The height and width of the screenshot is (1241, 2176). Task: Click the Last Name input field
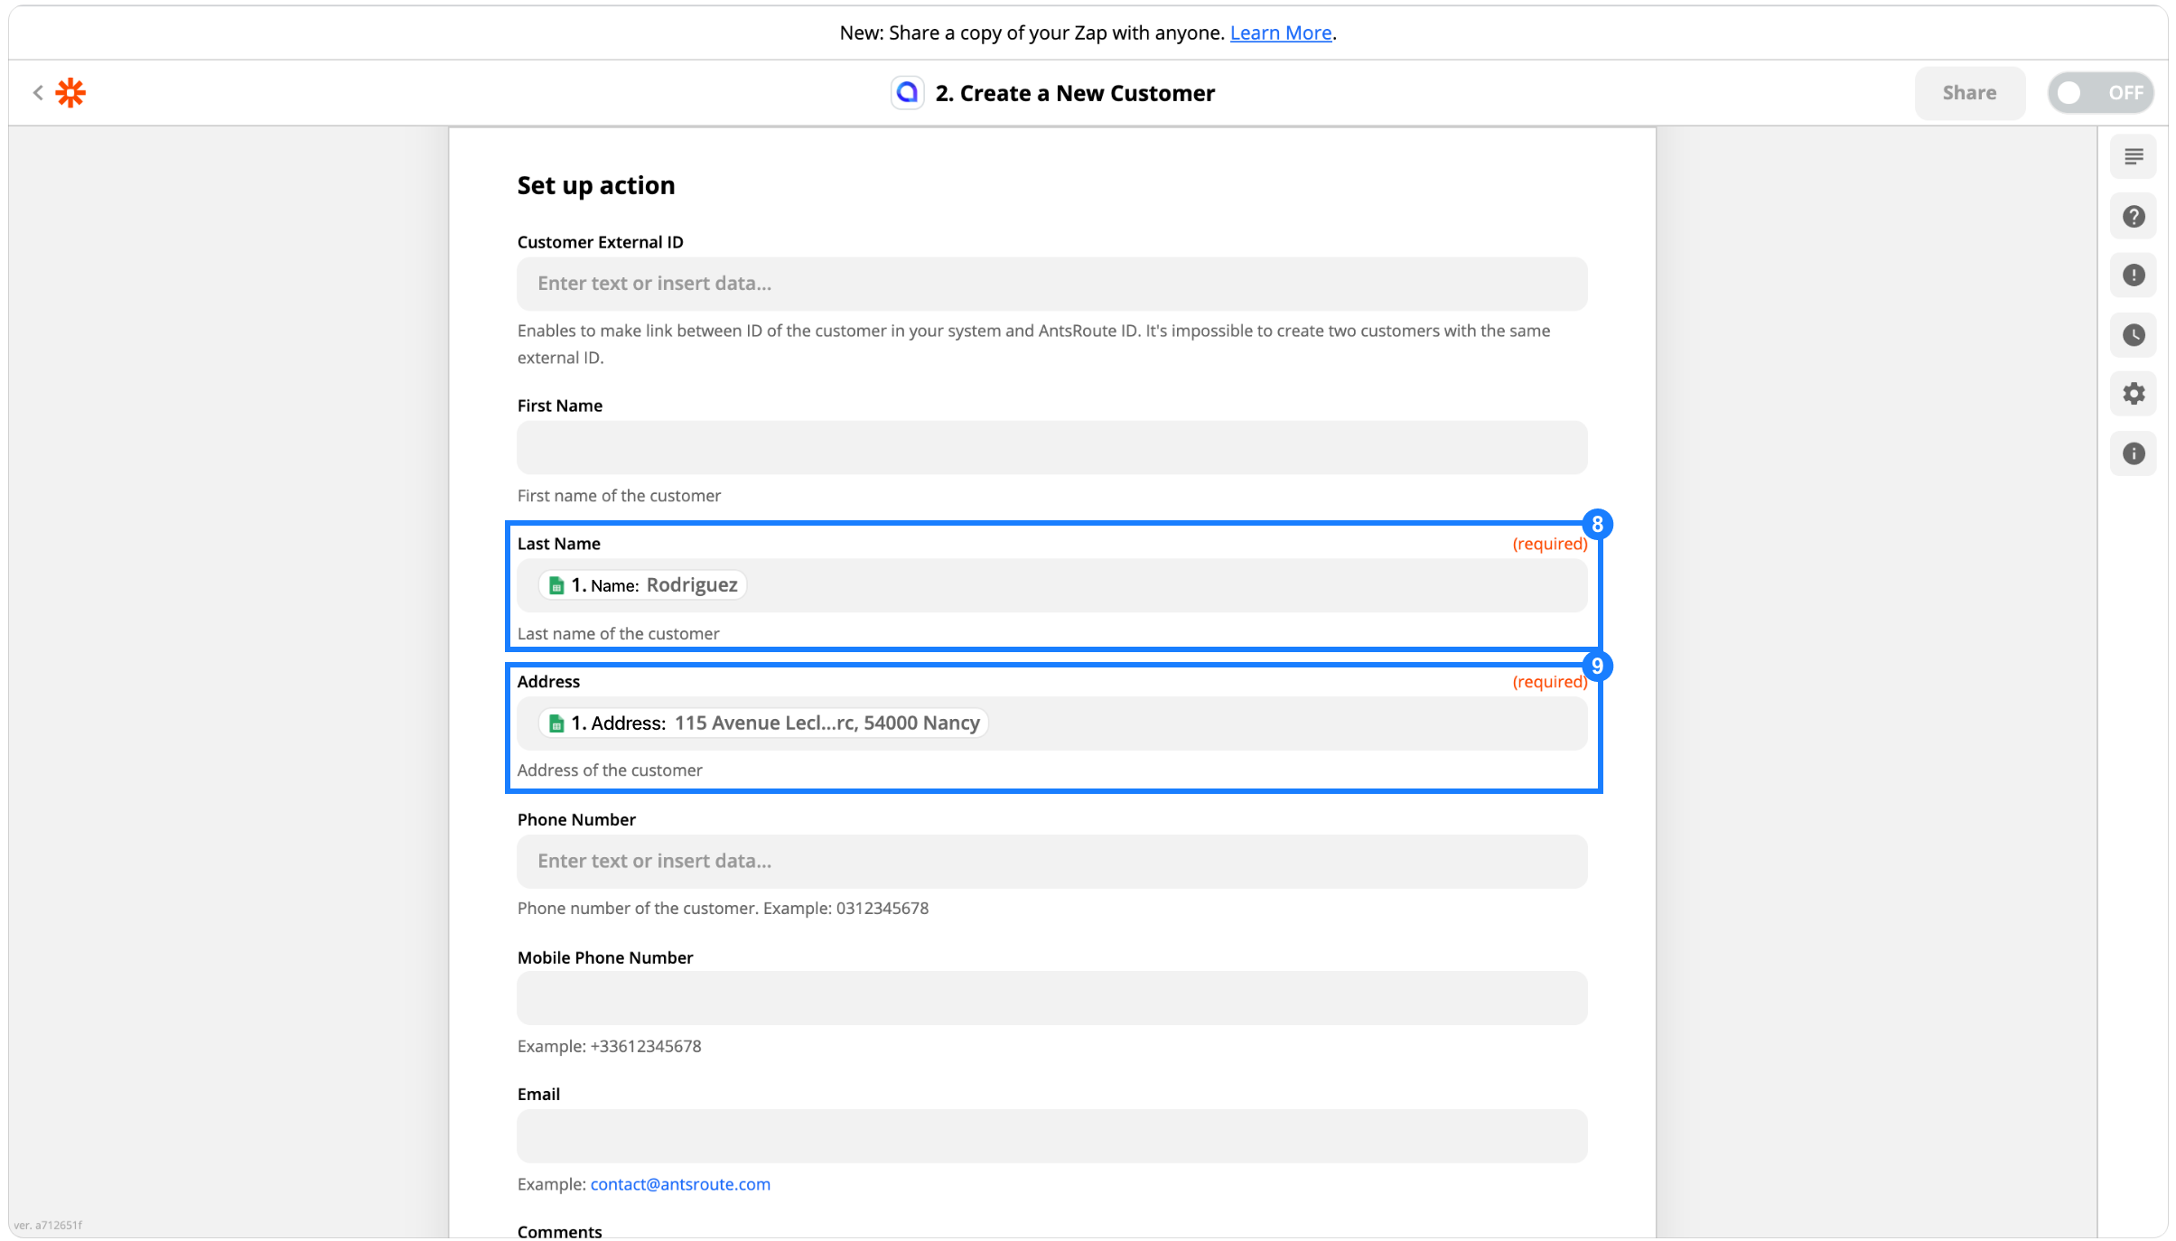pyautogui.click(x=1051, y=585)
